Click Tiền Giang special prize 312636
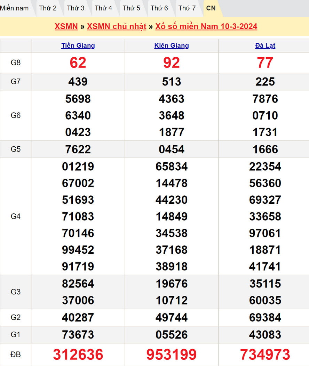 tap(78, 355)
